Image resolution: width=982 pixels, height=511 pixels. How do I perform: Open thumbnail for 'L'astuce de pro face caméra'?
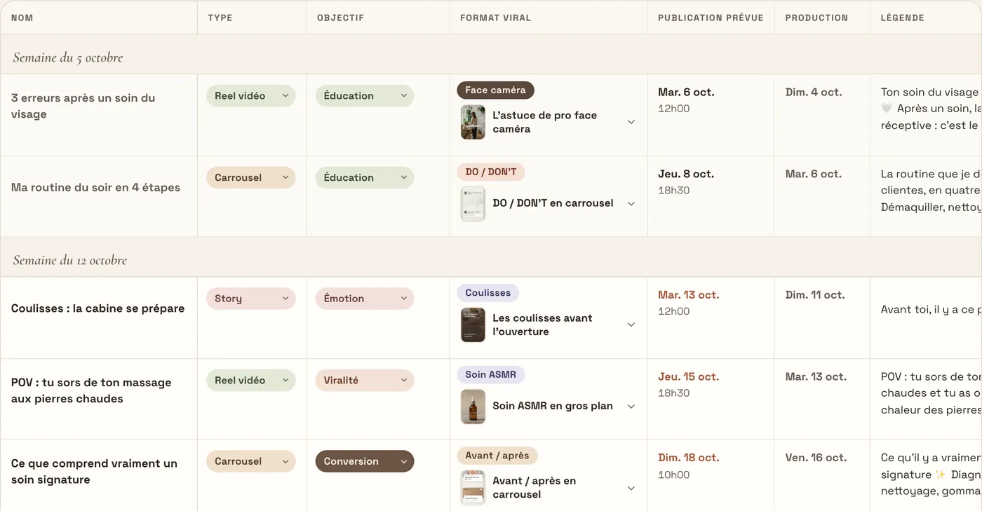point(473,122)
